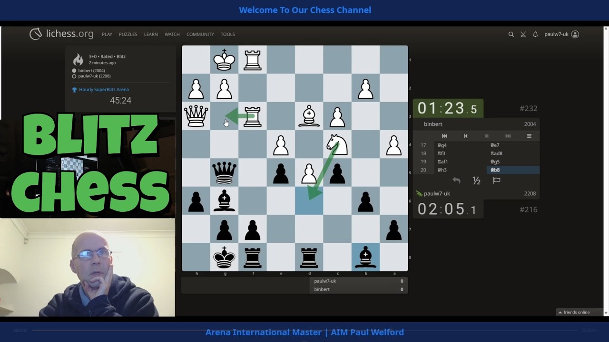The width and height of the screenshot is (609, 342).
Task: Select the black rook on d8
Action: (x=309, y=257)
